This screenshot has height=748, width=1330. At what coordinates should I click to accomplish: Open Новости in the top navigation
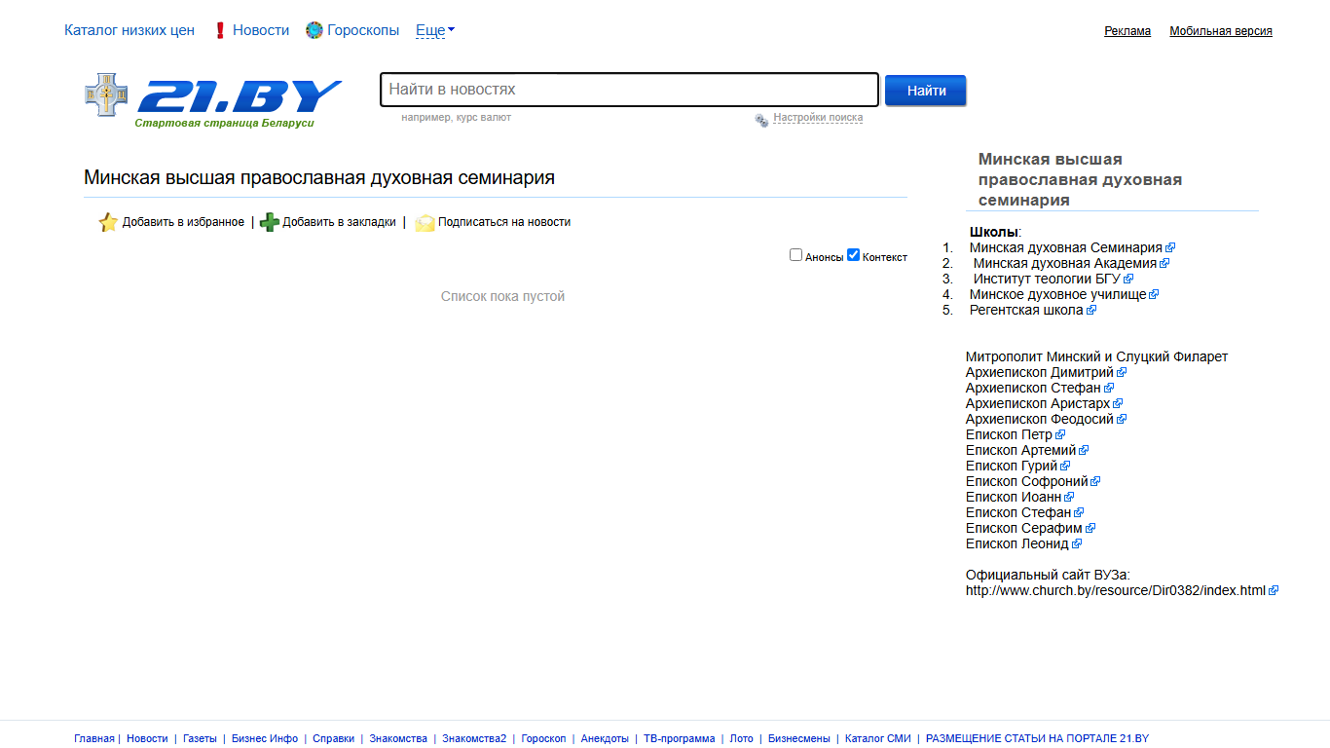pos(261,30)
